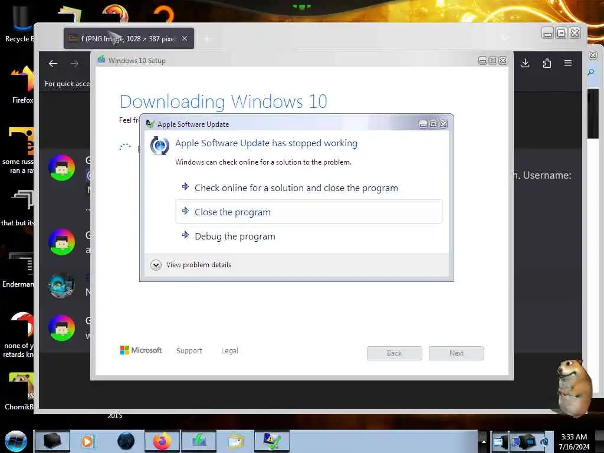Expand View problem details chevron
This screenshot has width=604, height=453.
click(156, 265)
